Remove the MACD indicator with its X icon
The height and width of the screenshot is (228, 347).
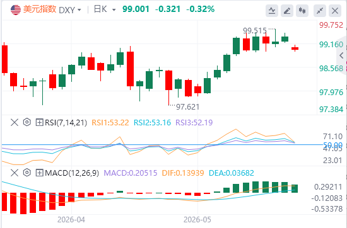15,173
